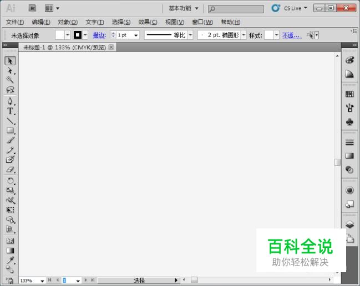Select the Rotate tool
Image resolution: width=360 pixels, height=286 pixels.
[10, 181]
